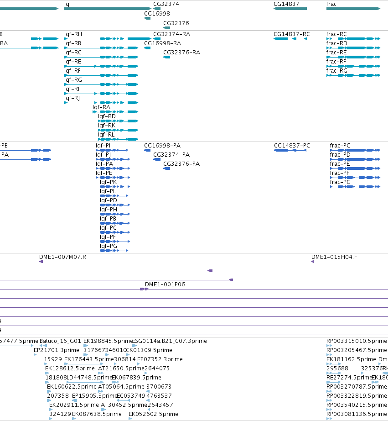The width and height of the screenshot is (388, 421).
Task: Click the RP003081136.5prime EST label
Action: [357, 414]
